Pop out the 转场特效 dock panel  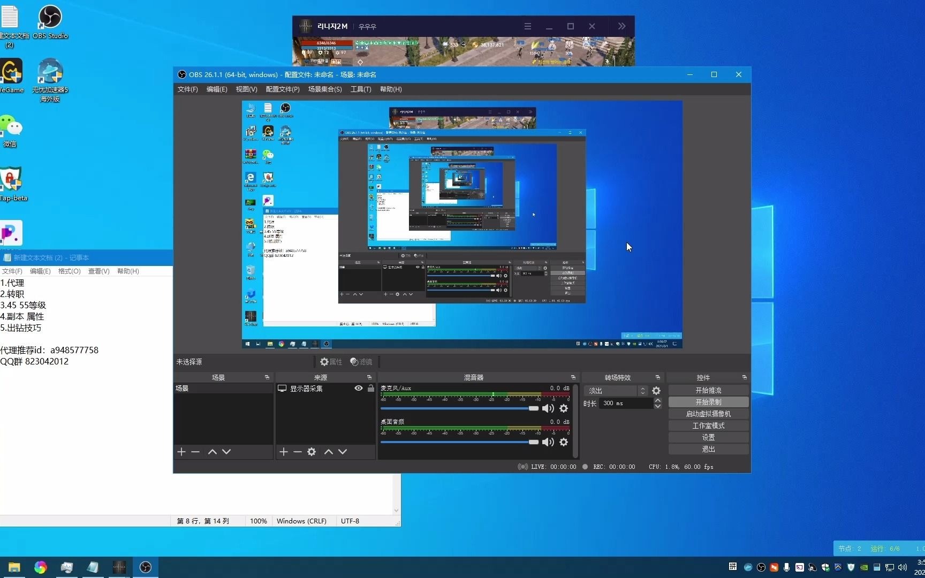tap(658, 377)
